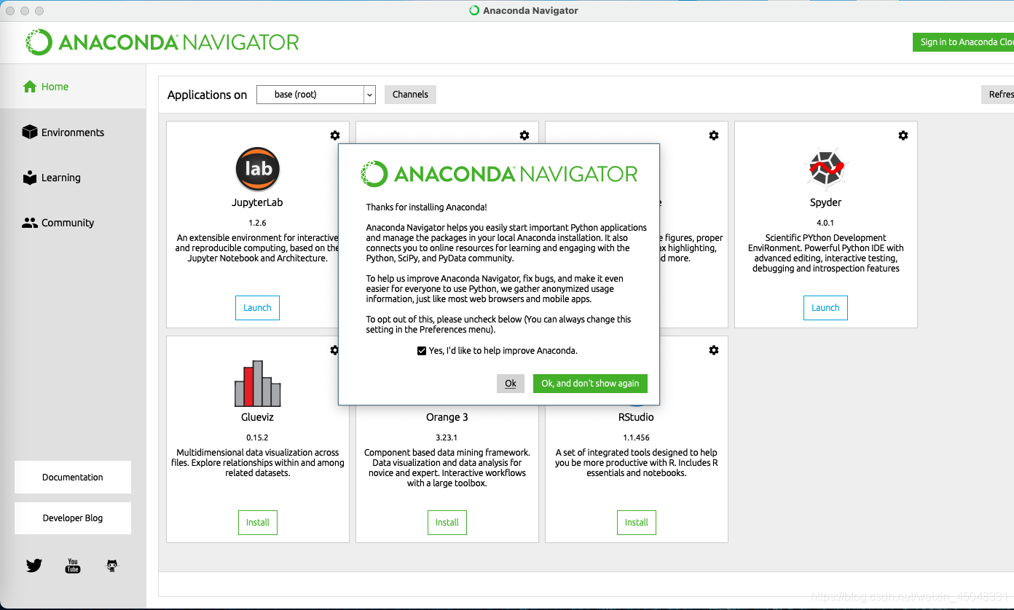The height and width of the screenshot is (610, 1014).
Task: Switch to the Learning tab
Action: 73,178
